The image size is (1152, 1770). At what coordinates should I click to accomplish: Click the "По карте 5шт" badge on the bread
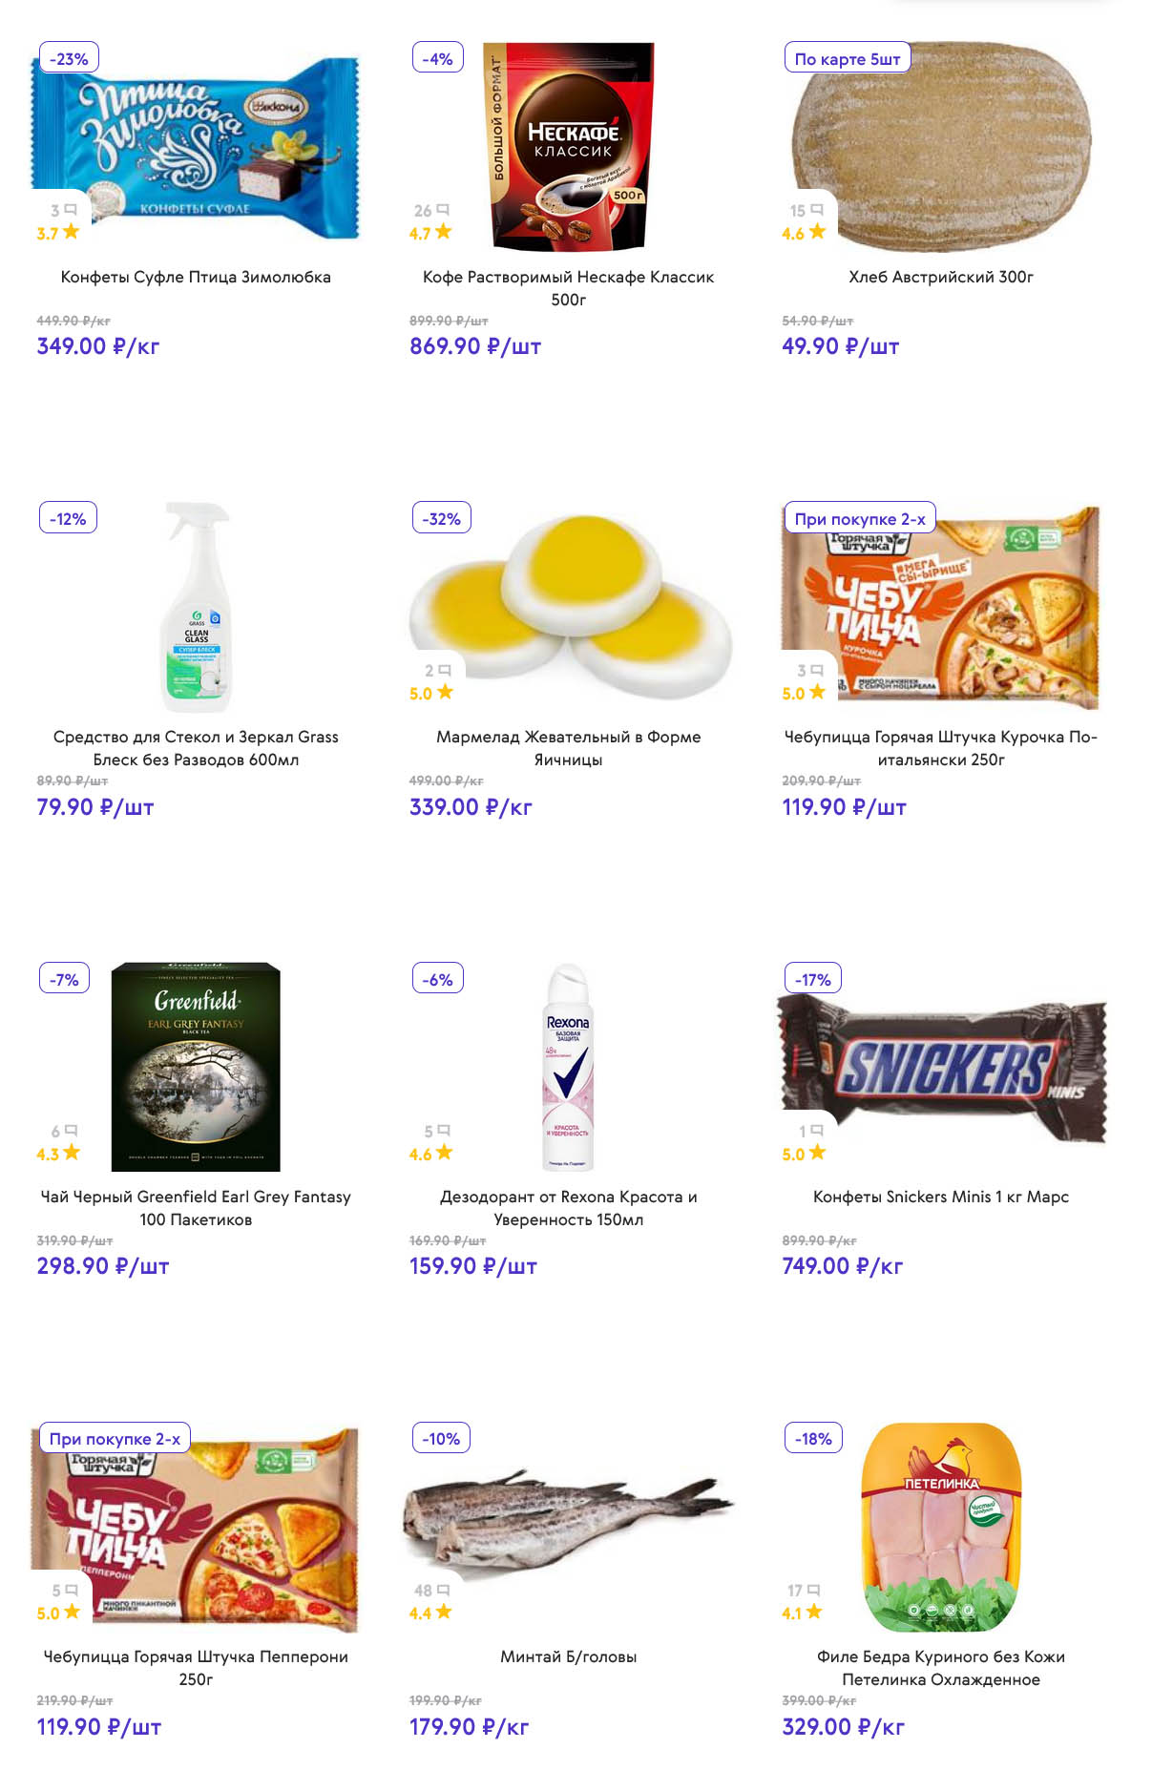[x=848, y=58]
